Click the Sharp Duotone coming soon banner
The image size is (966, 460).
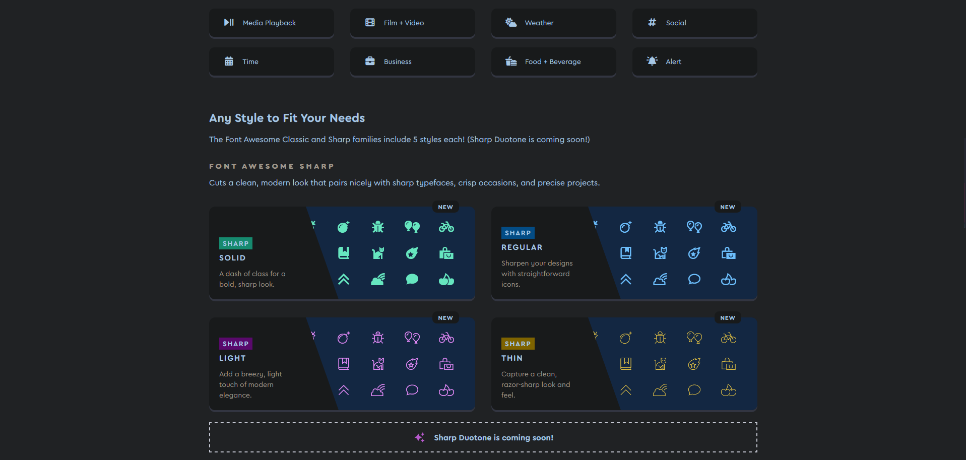pos(483,437)
